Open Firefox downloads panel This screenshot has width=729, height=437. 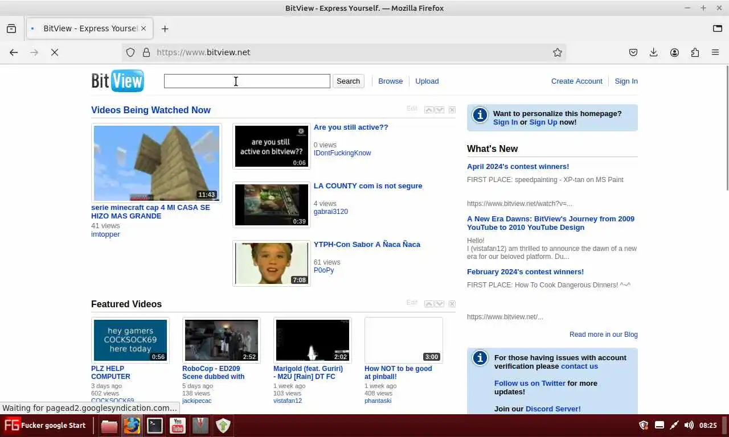(654, 52)
